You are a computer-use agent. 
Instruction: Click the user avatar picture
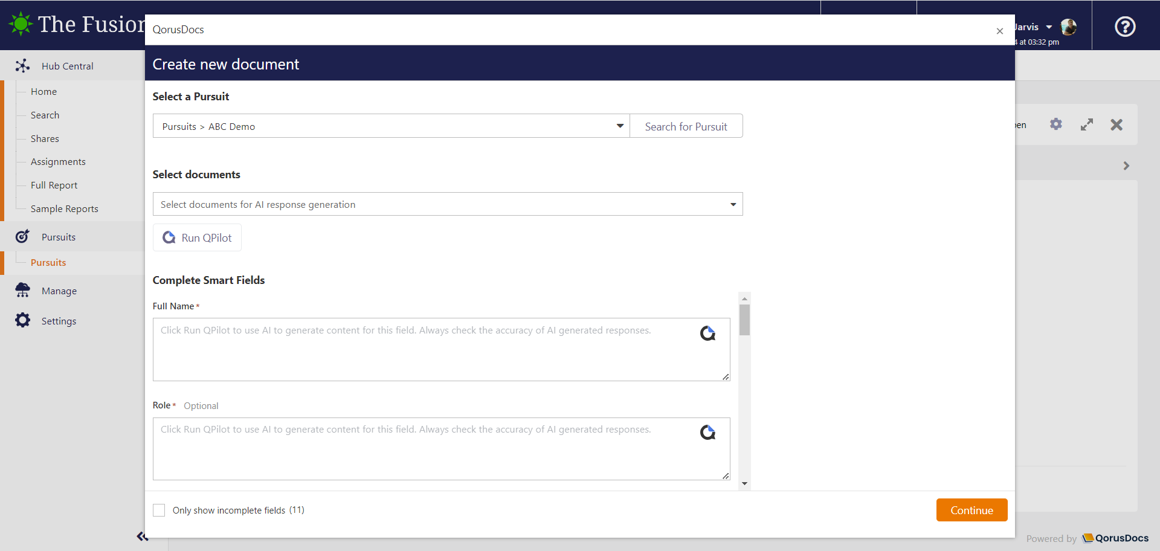tap(1068, 27)
